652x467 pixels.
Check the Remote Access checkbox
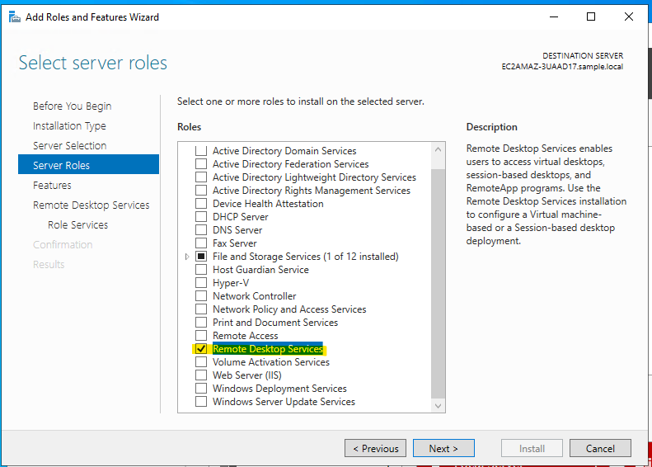tap(201, 336)
